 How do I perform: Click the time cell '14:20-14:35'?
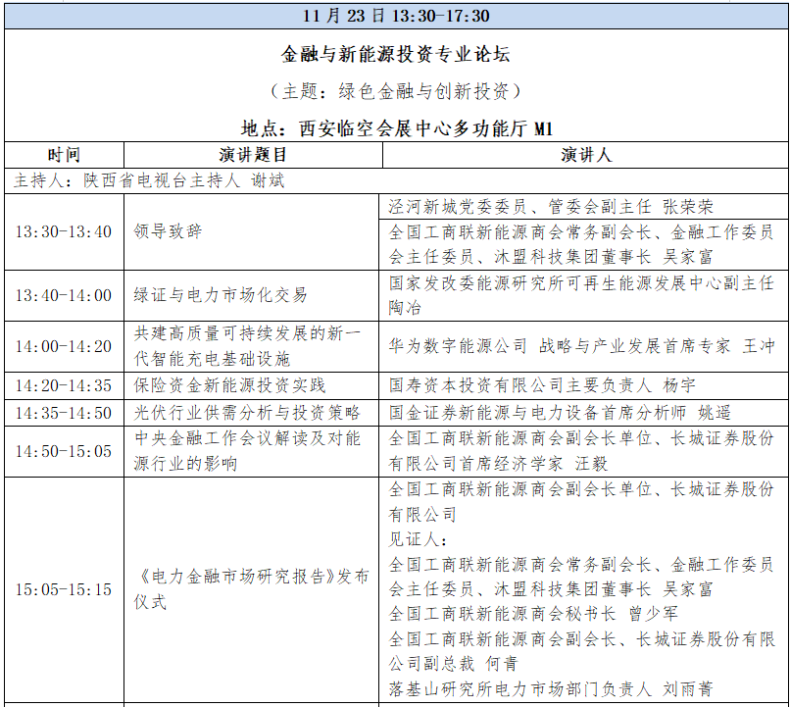pos(64,386)
